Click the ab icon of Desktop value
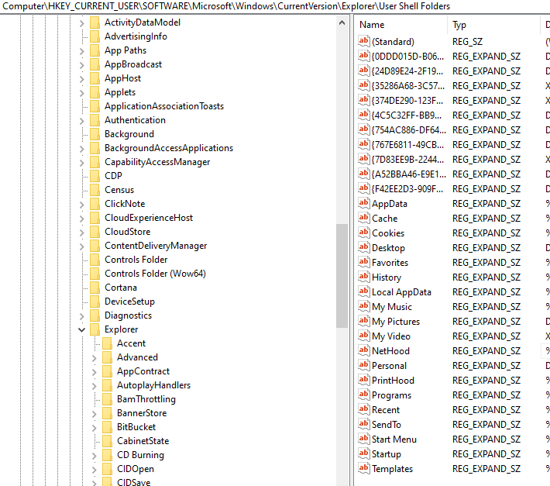The height and width of the screenshot is (486, 550). coord(364,247)
